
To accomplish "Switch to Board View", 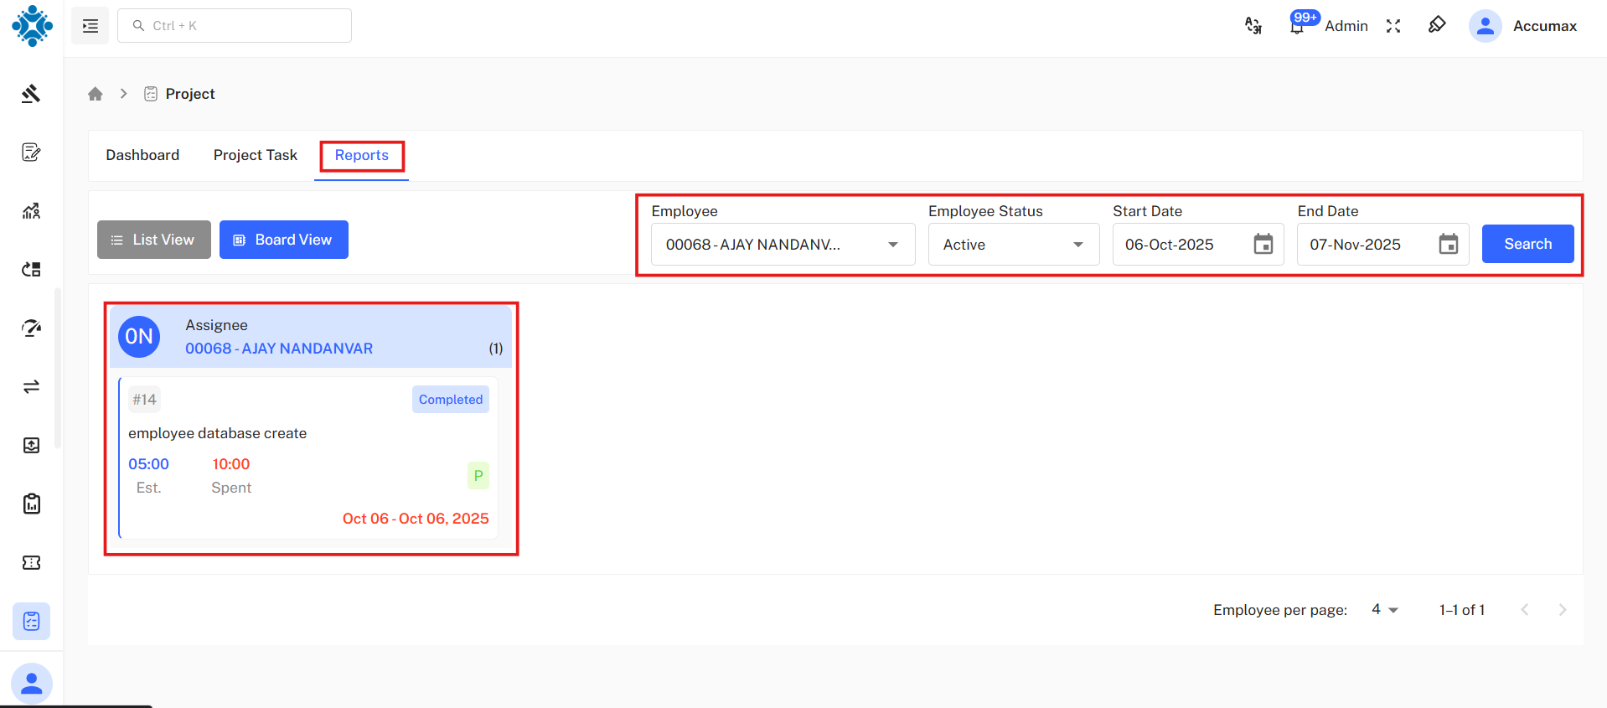I will pyautogui.click(x=284, y=240).
